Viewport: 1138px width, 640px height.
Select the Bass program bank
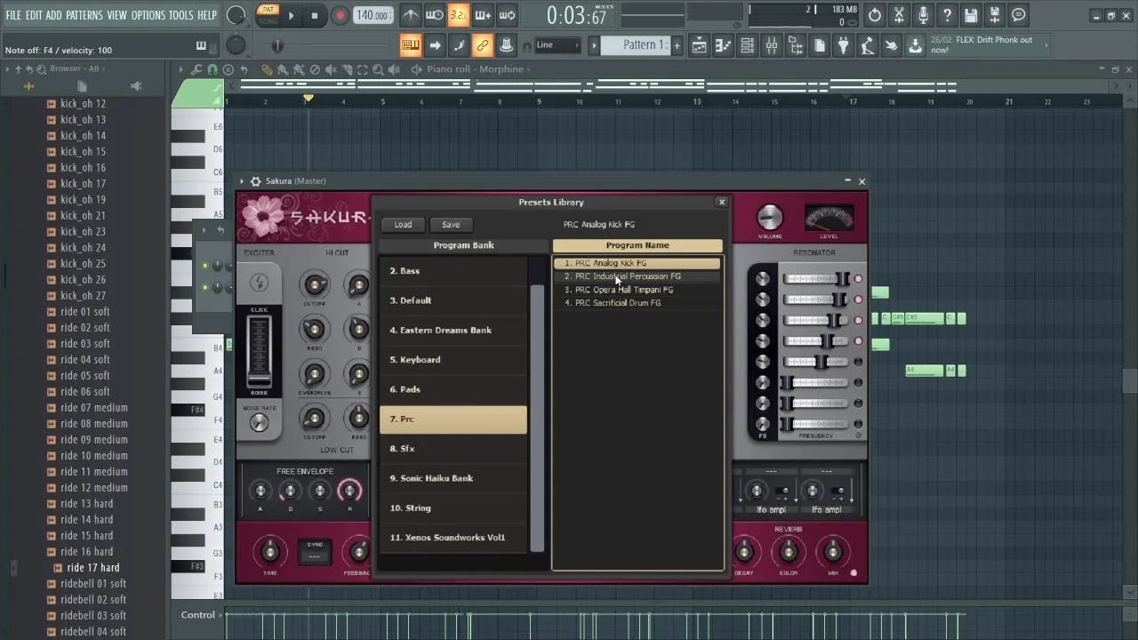click(453, 271)
